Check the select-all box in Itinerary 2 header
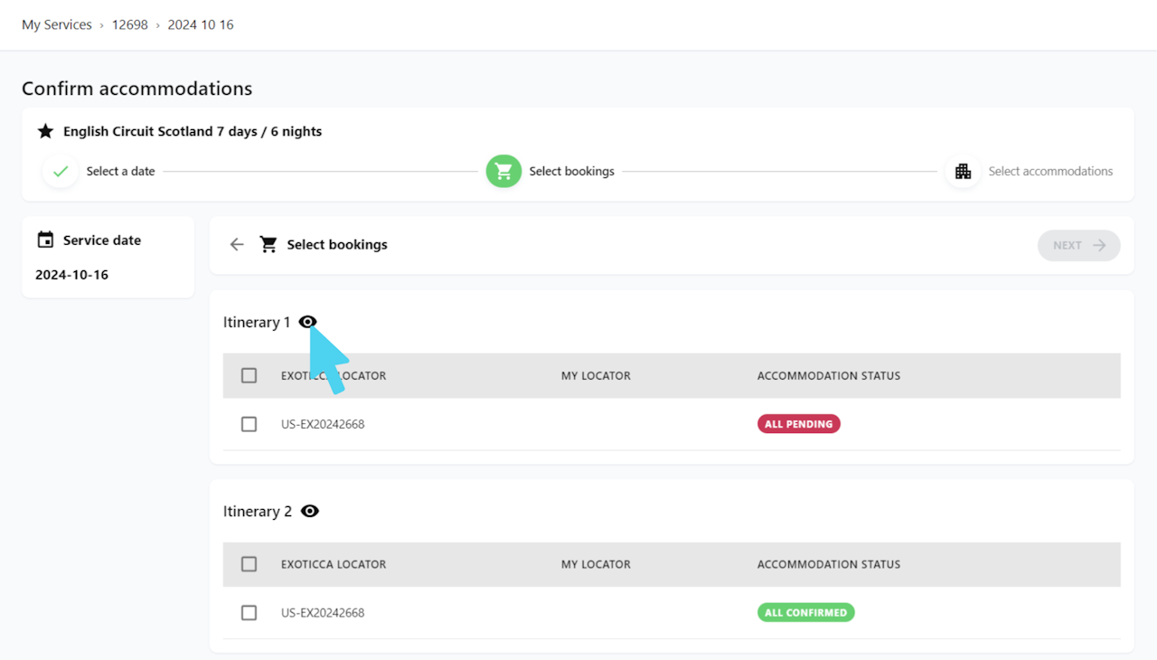 point(249,564)
